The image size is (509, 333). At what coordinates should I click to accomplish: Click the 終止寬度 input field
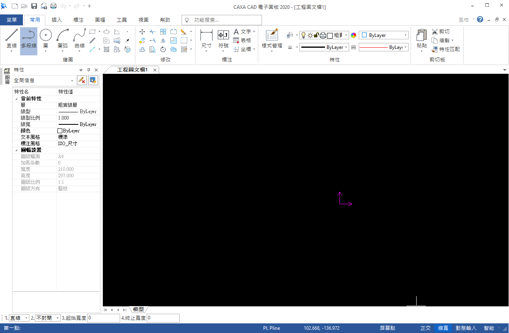(163, 318)
